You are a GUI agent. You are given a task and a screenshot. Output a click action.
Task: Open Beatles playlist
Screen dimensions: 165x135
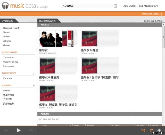[x=7, y=90]
